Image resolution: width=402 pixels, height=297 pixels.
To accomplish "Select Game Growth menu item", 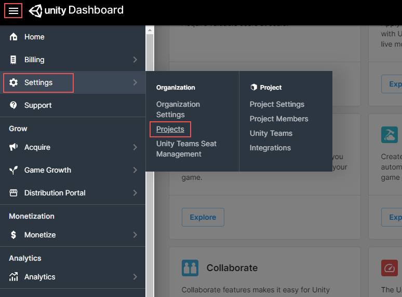I will click(x=73, y=170).
